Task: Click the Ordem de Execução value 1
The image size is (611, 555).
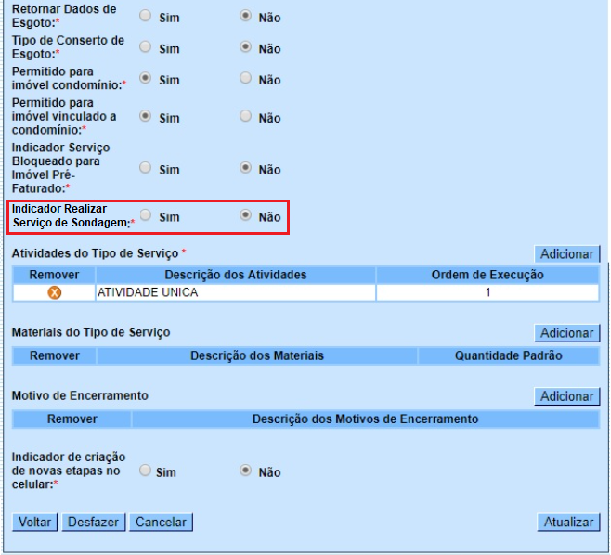Action: [x=487, y=292]
